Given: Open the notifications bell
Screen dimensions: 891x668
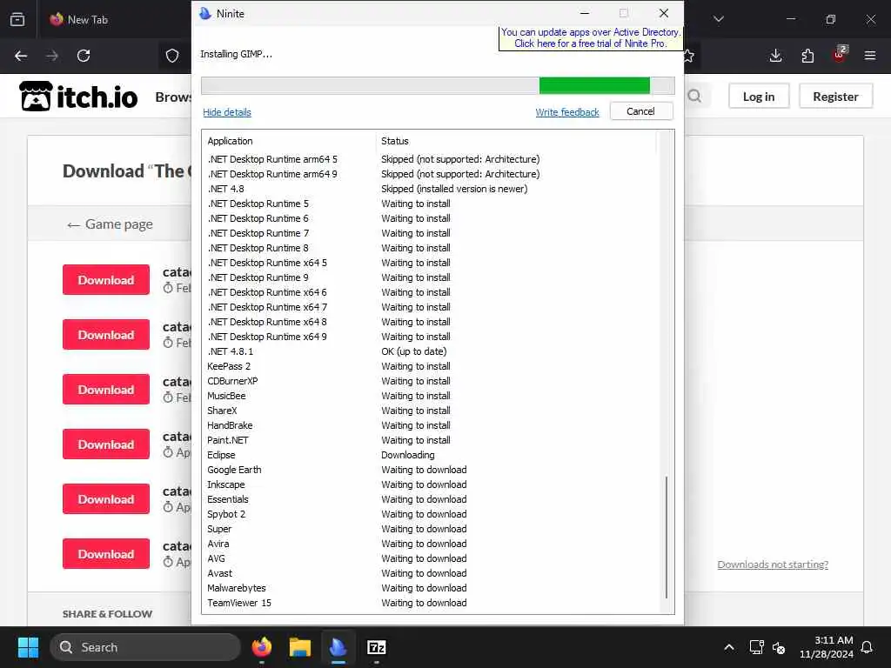Looking at the screenshot, I should [868, 647].
